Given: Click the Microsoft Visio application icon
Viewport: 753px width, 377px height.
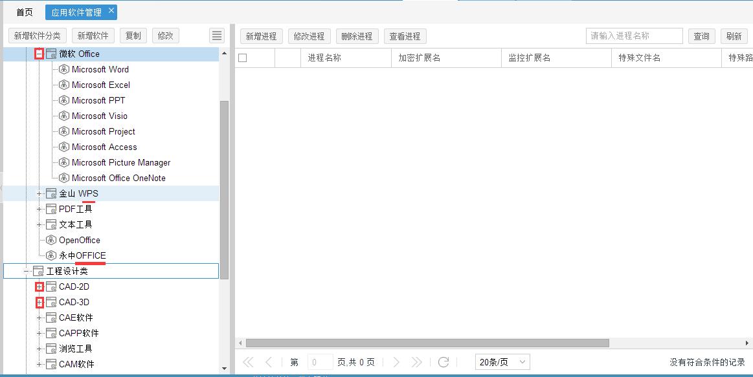Looking at the screenshot, I should (63, 116).
